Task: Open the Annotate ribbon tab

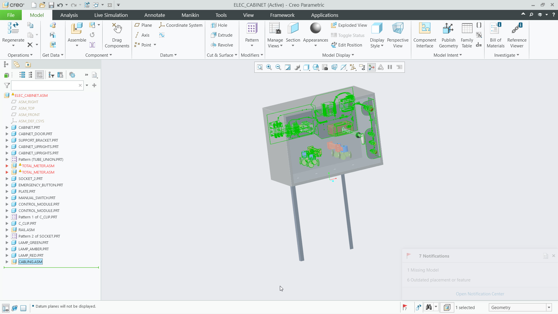Action: point(155,15)
